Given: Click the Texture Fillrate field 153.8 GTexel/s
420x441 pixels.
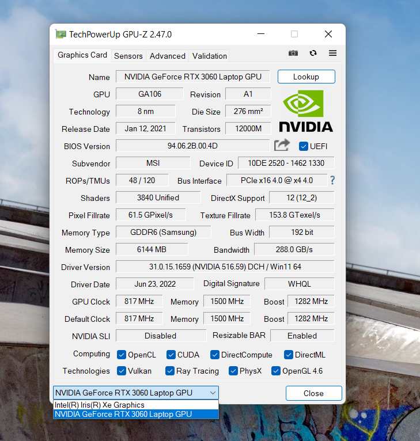Looking at the screenshot, I should click(295, 215).
